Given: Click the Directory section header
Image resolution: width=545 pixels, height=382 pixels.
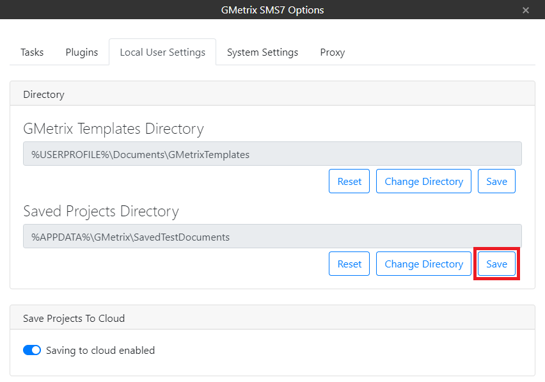Looking at the screenshot, I should (x=272, y=93).
